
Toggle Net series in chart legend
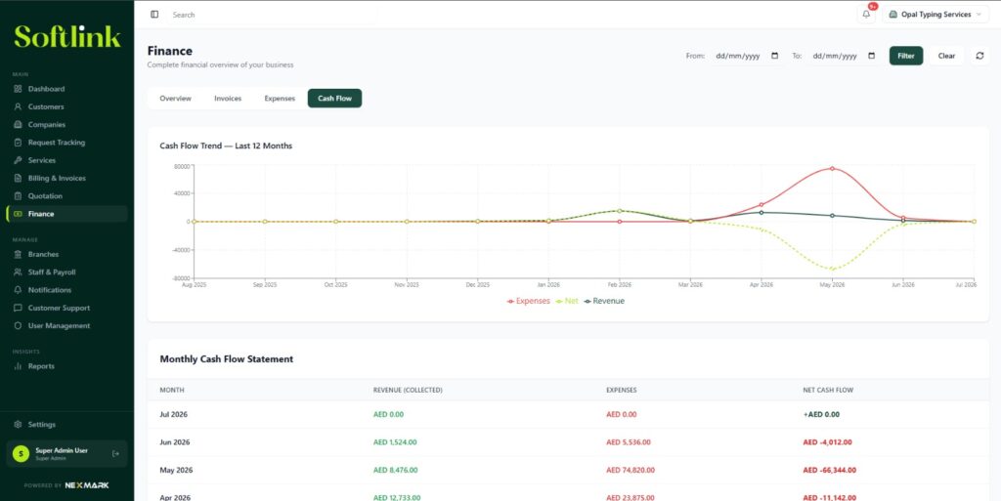(x=567, y=301)
